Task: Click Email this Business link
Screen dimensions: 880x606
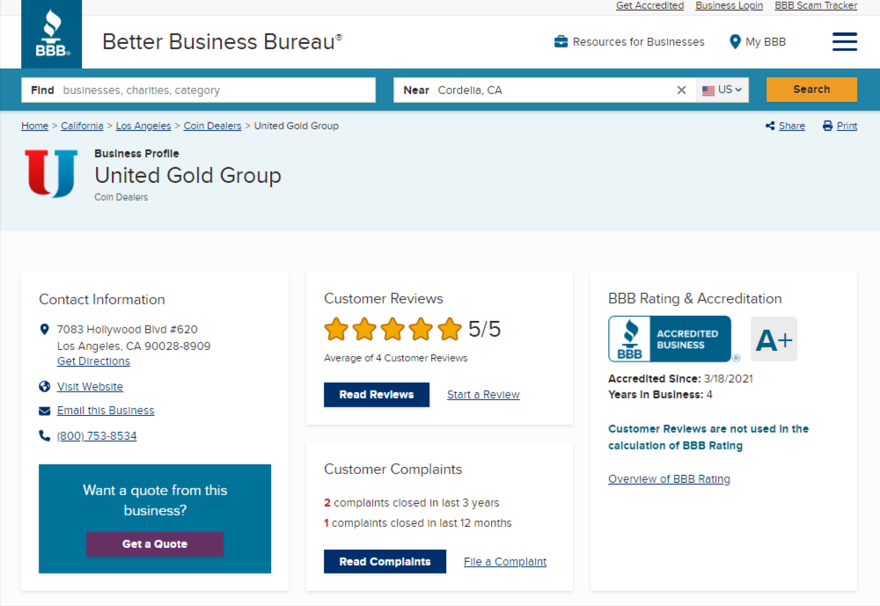Action: (x=106, y=411)
